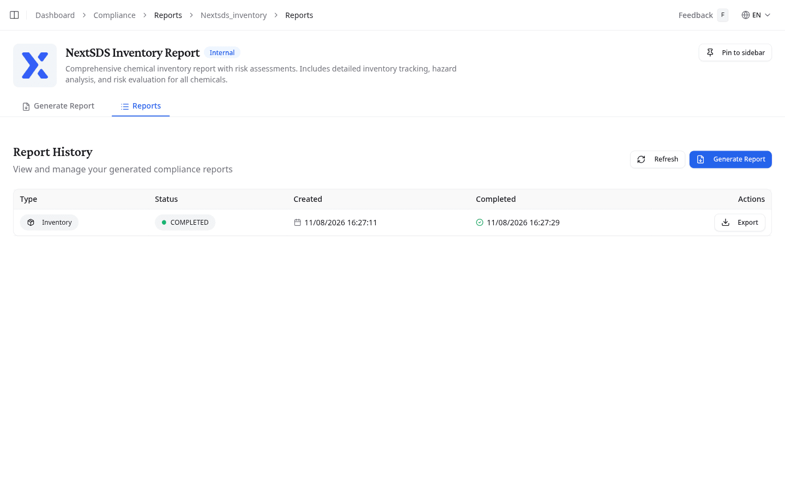This screenshot has height=491, width=785.
Task: Toggle the sidebar panel icon
Action: (14, 15)
